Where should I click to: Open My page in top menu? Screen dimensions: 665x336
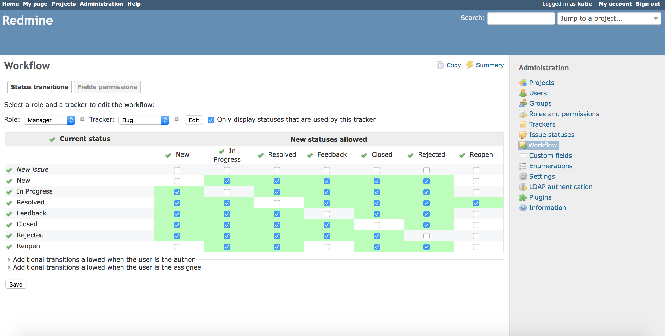[35, 4]
